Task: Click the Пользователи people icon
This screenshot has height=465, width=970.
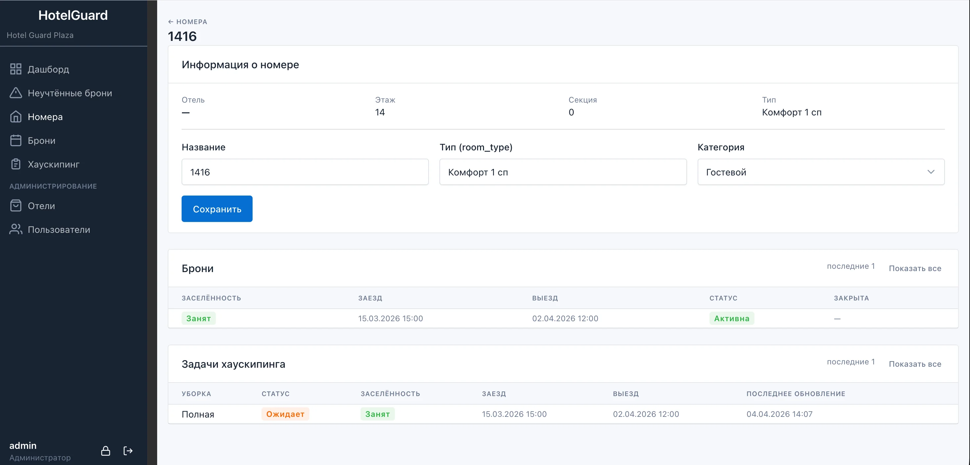Action: [x=16, y=230]
